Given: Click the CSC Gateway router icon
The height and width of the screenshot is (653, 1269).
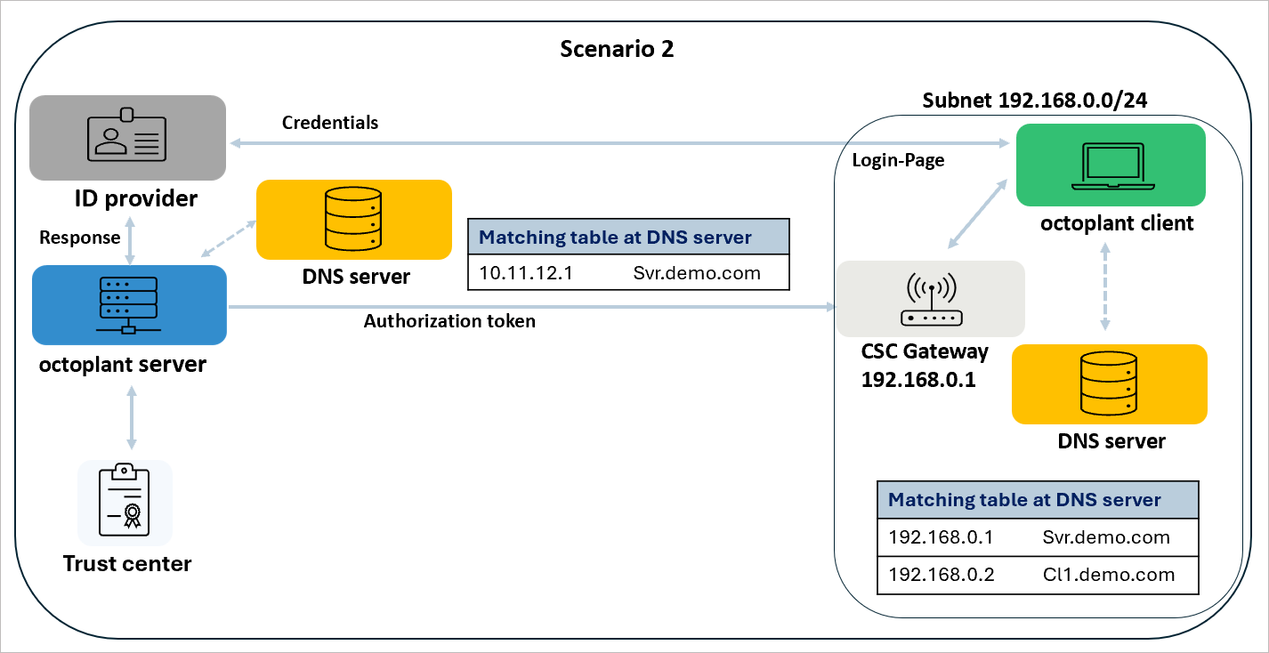Looking at the screenshot, I should tap(930, 299).
